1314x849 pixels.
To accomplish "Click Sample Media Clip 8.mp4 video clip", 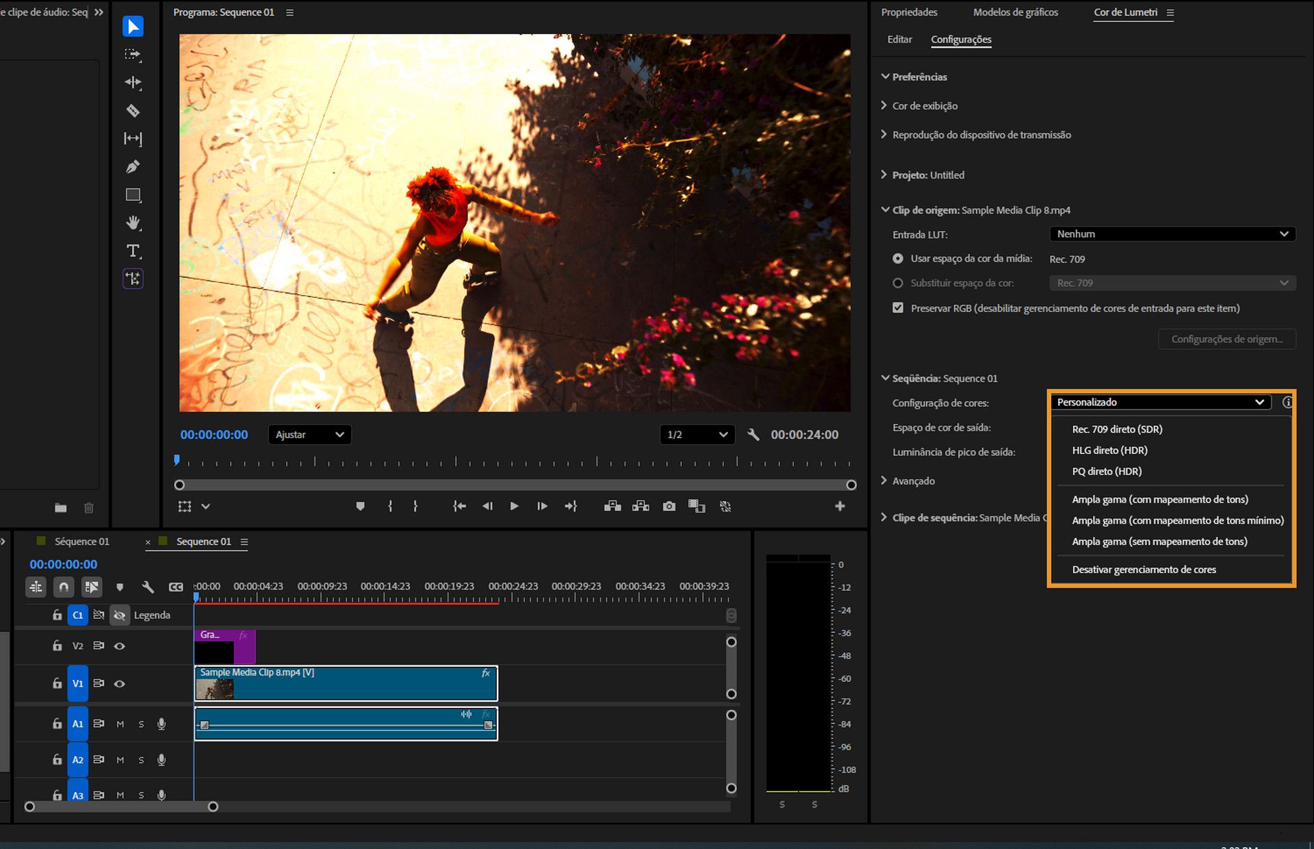I will (346, 683).
